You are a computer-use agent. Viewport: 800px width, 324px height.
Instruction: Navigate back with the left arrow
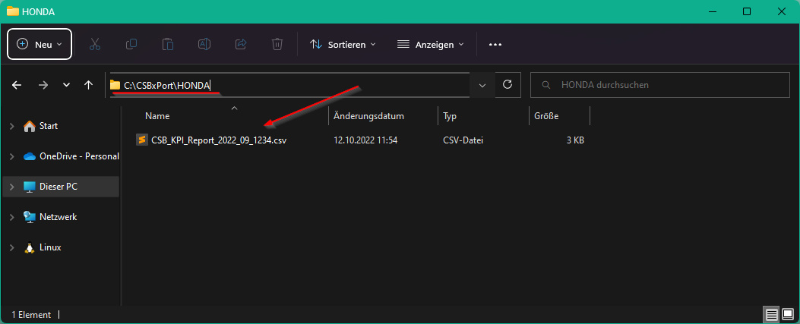(16, 85)
